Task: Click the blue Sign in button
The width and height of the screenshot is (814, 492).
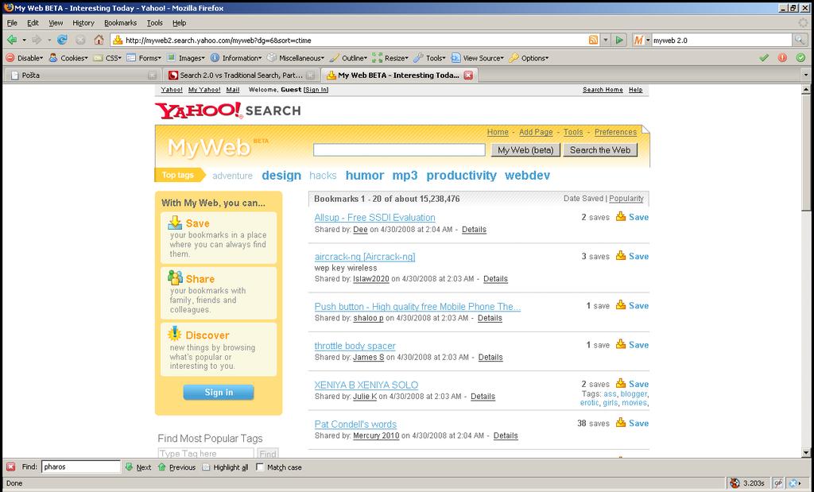Action: [219, 393]
